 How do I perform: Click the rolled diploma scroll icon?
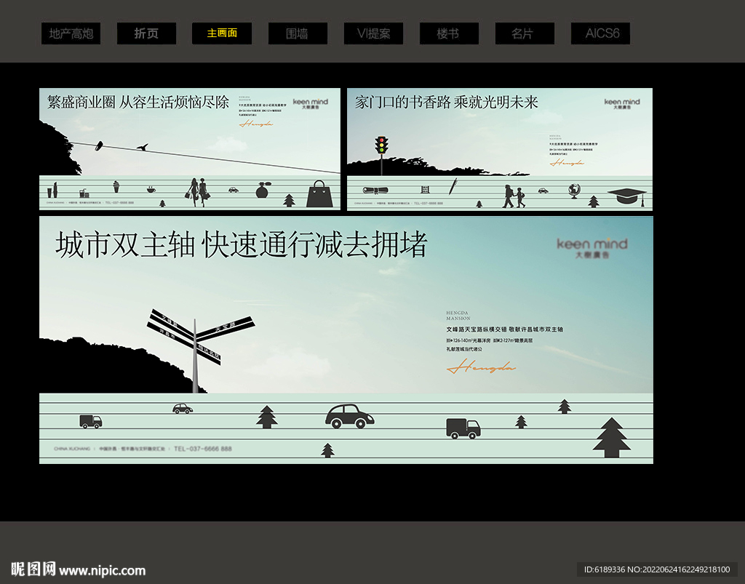coord(375,191)
